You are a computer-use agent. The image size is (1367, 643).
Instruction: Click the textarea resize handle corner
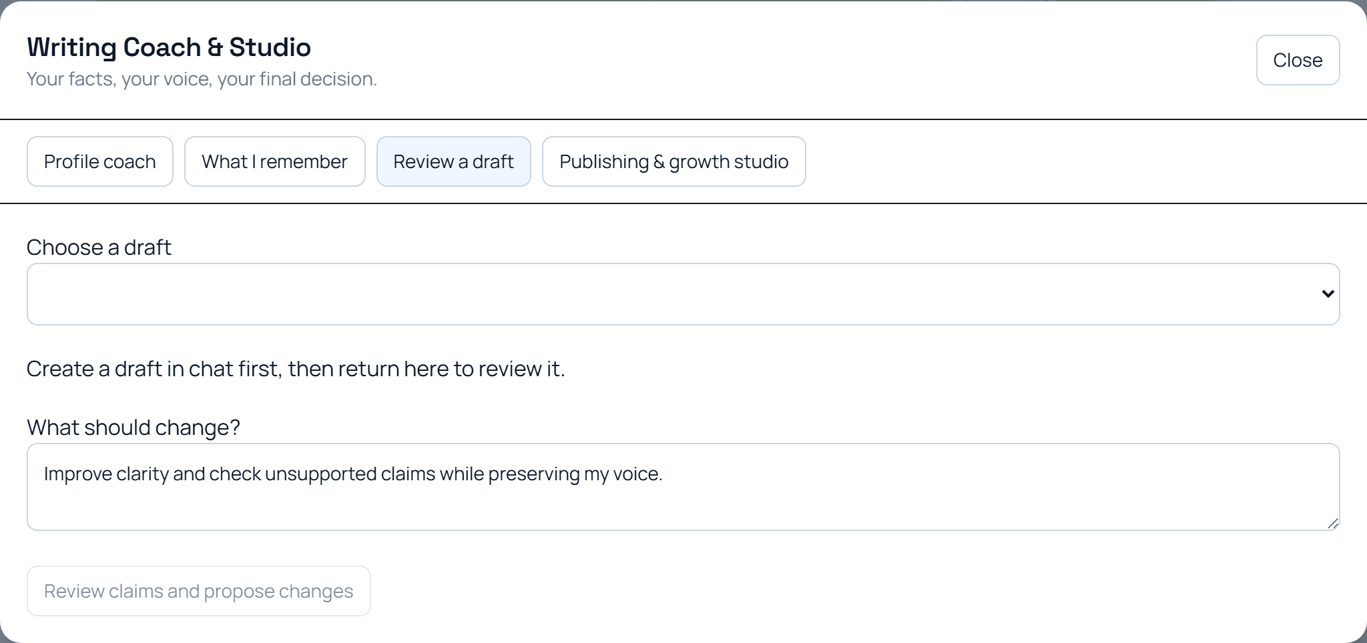(1333, 524)
